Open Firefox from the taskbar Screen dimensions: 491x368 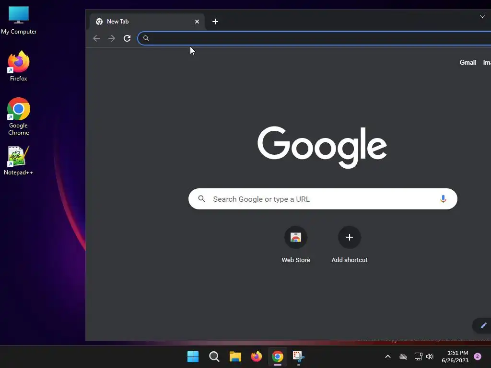[257, 356]
